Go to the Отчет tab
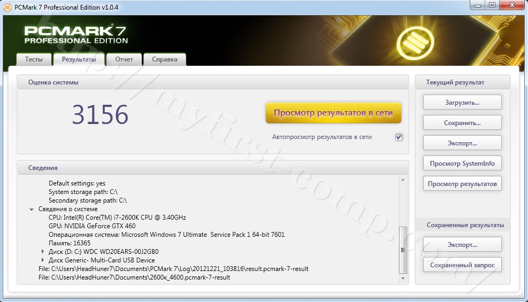 point(124,59)
